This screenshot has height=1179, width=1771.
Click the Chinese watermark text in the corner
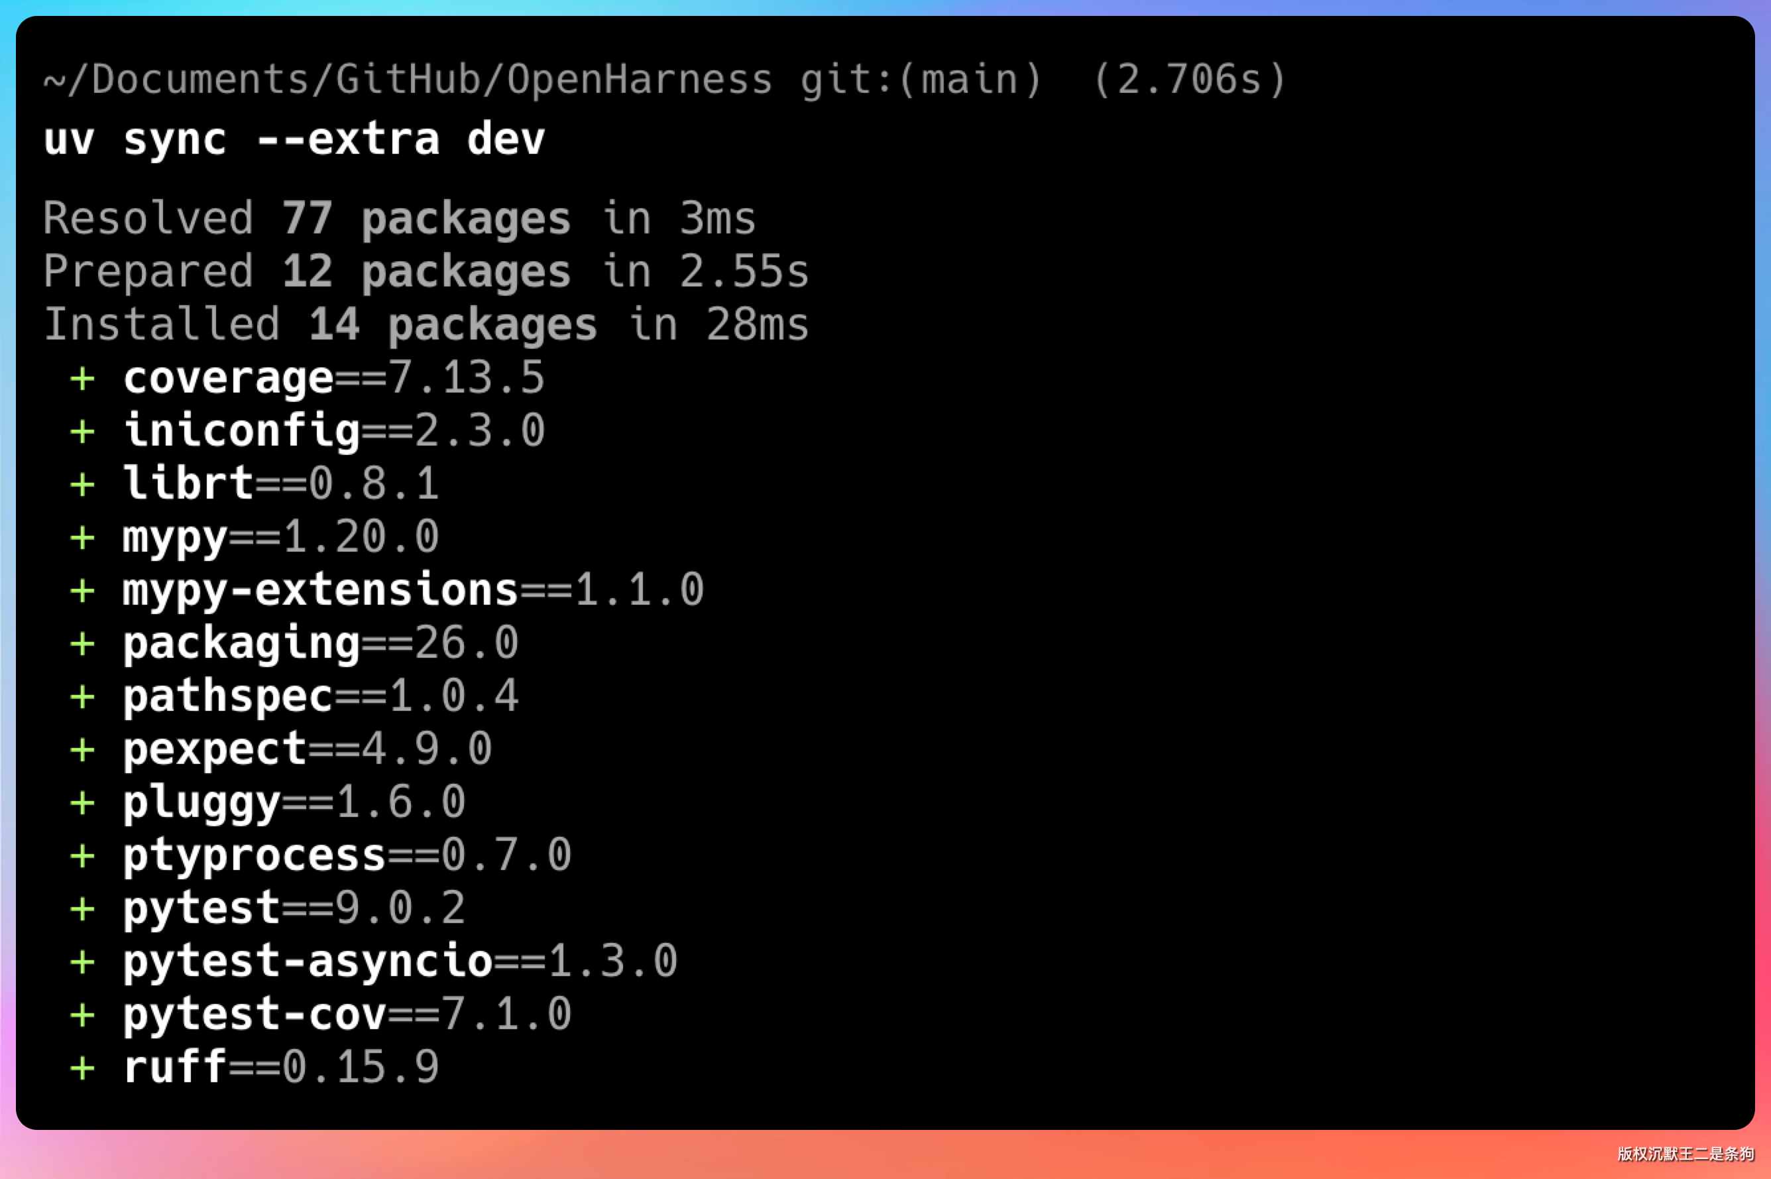[x=1685, y=1154]
